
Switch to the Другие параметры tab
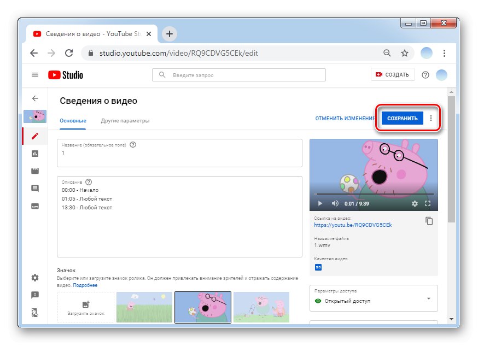tap(125, 121)
